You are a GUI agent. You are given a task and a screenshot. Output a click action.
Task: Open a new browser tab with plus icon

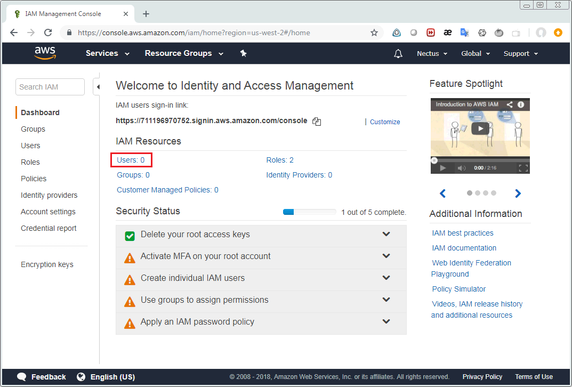pos(146,14)
